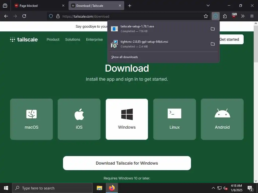Select the Android download option
This screenshot has height=193, width=258.
tap(222, 119)
